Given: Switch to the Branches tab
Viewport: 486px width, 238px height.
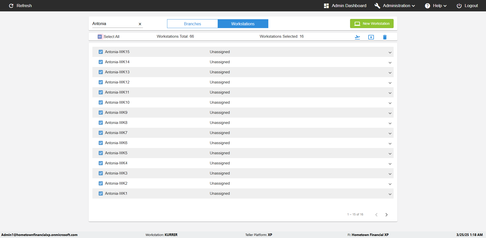Looking at the screenshot, I should [x=192, y=24].
